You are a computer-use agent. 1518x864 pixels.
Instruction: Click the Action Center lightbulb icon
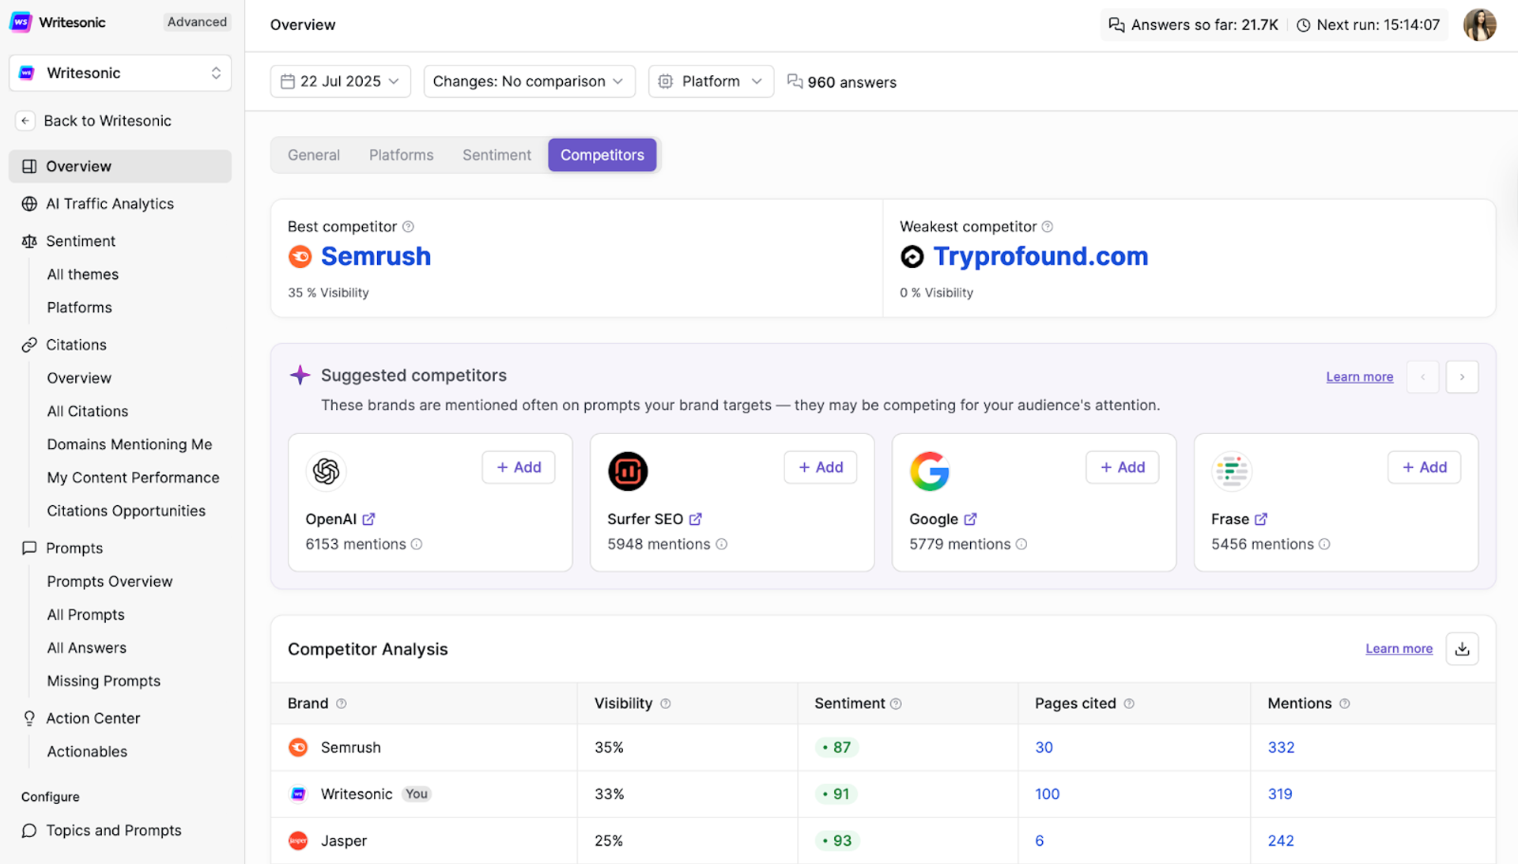(x=29, y=718)
